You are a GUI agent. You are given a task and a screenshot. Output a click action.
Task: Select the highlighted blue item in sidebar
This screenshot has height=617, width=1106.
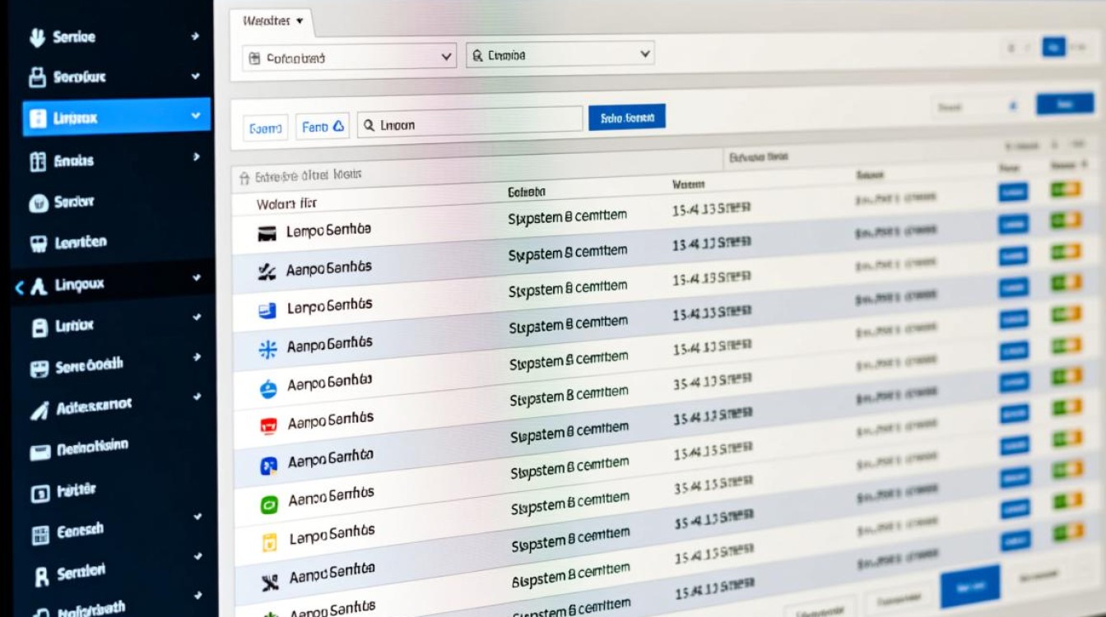coord(115,118)
